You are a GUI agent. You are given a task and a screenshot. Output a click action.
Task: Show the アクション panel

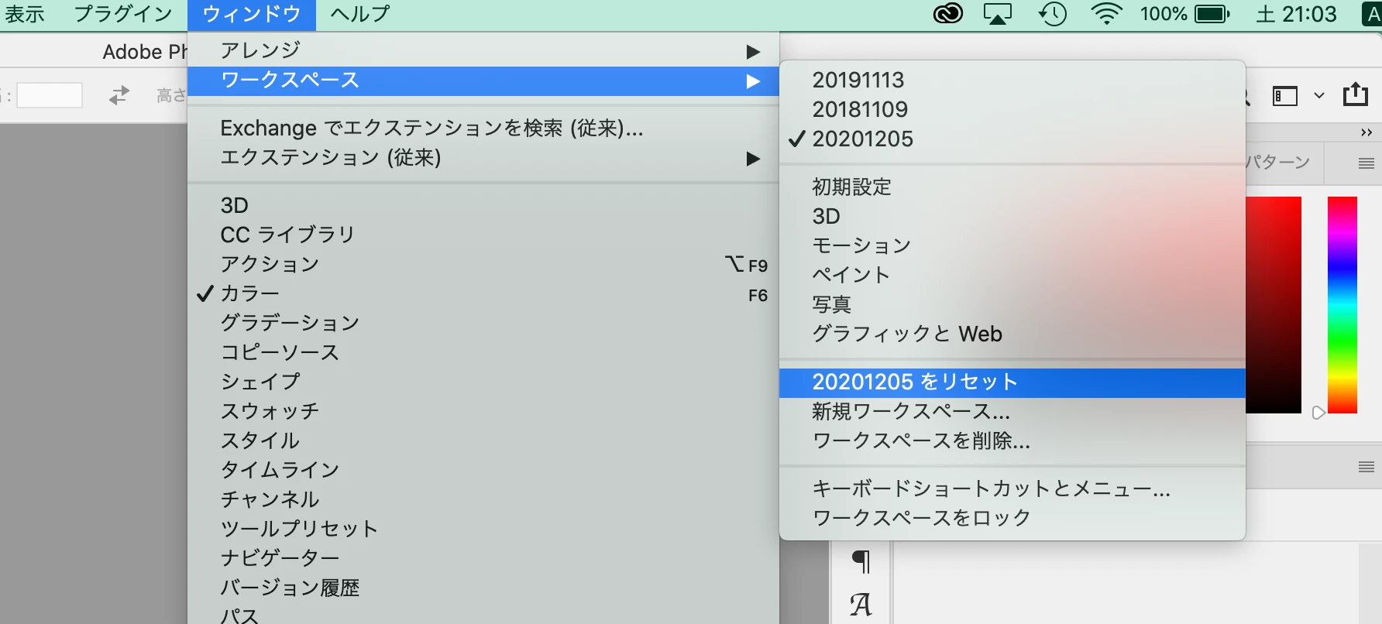click(x=483, y=265)
